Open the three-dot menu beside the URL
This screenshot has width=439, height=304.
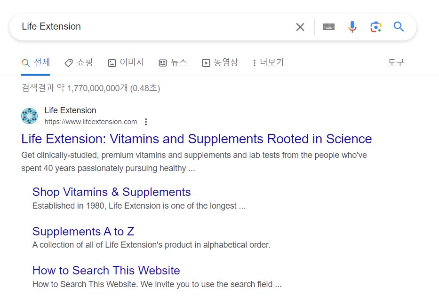146,121
